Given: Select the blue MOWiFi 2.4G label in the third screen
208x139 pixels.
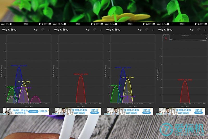Looking at the screenshot, I should tap(123, 68).
